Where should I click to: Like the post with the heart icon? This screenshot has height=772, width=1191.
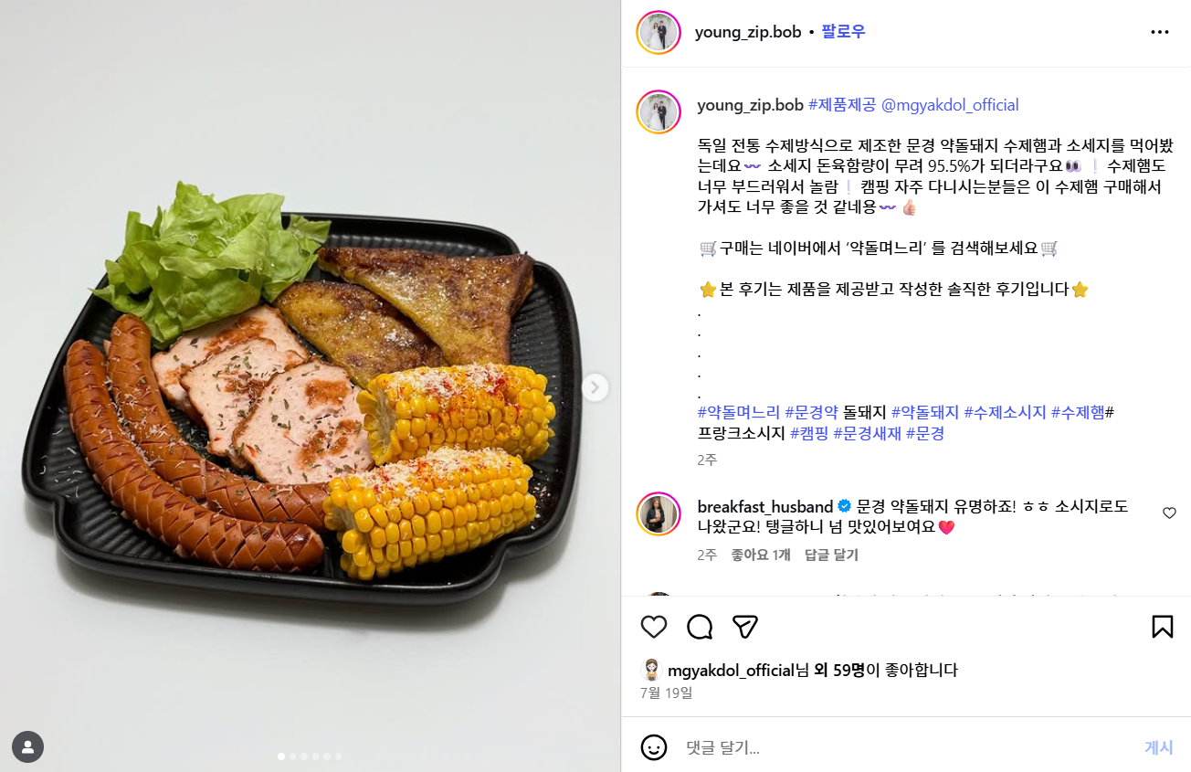pos(653,627)
